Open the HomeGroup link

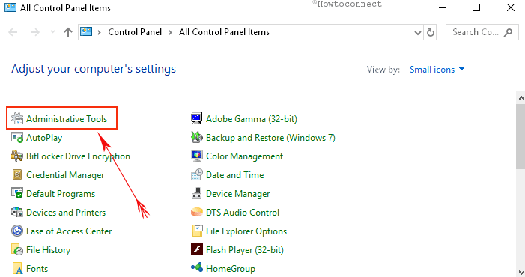pos(231,269)
